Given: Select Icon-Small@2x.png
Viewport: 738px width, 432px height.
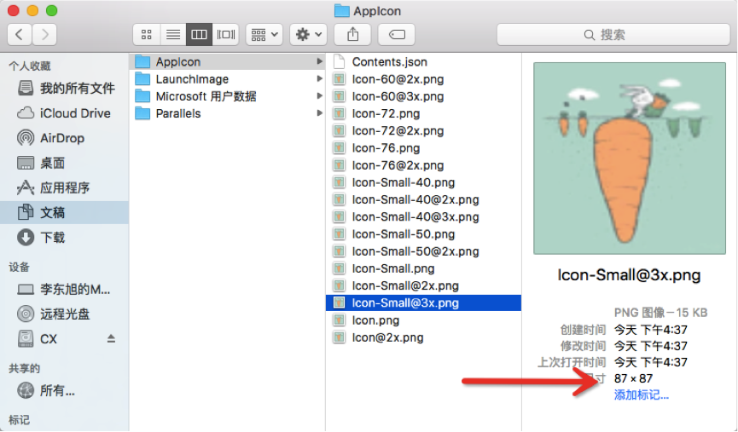Looking at the screenshot, I should click(423, 285).
